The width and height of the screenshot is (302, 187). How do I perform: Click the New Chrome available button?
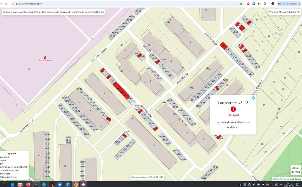288,4
